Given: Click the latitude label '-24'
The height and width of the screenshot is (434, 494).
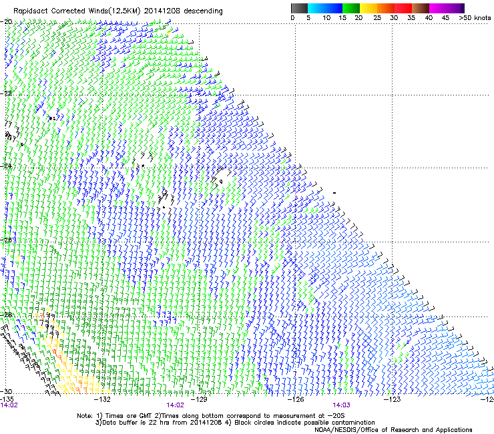Looking at the screenshot, I should tap(7, 166).
